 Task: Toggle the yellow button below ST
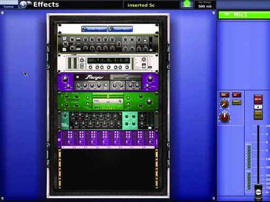[236, 103]
